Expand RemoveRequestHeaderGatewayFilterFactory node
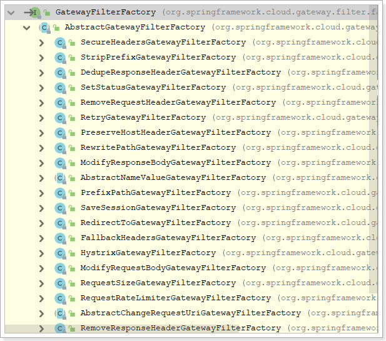This screenshot has height=341, width=386. 41,103
